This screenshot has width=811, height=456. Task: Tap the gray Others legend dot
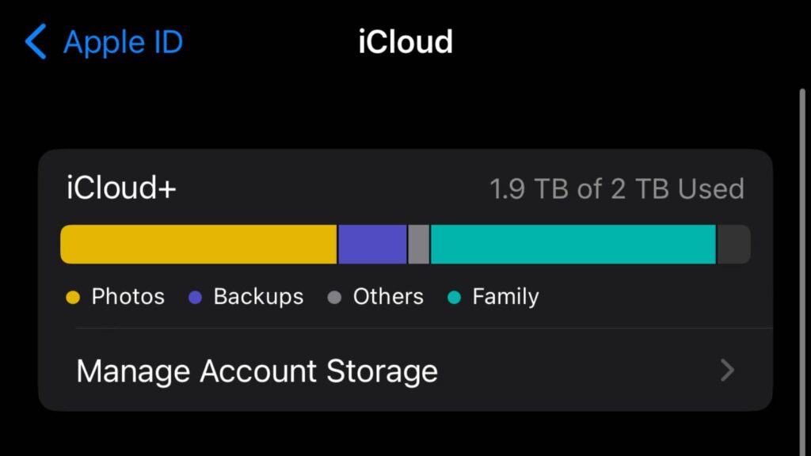(x=335, y=298)
